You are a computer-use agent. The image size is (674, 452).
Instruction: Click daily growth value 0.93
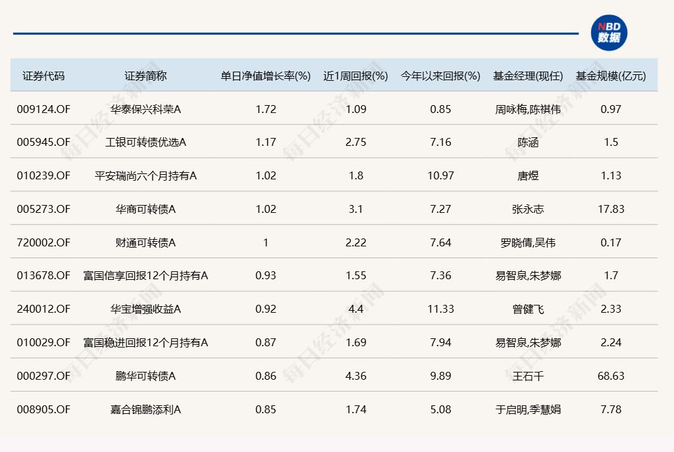(x=266, y=276)
